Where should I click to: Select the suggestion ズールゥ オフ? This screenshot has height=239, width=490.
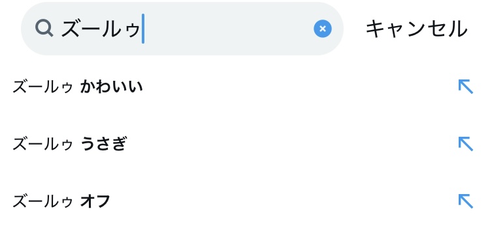(x=245, y=201)
